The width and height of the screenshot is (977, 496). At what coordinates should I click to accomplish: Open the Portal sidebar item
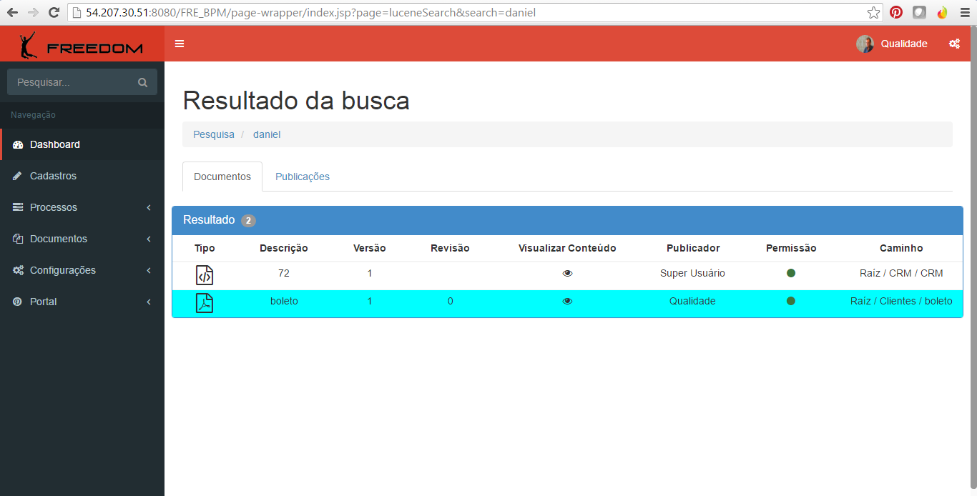click(82, 302)
